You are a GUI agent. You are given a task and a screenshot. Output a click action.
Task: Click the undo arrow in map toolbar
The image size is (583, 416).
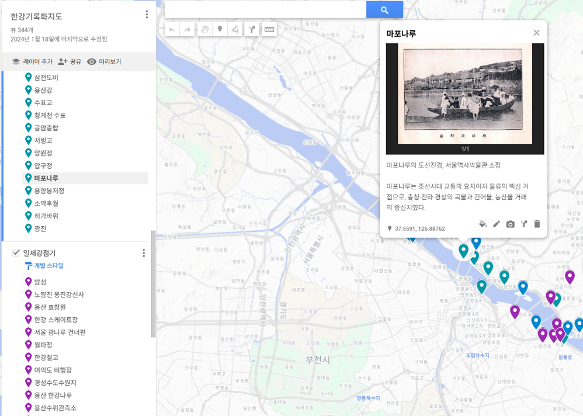(172, 30)
